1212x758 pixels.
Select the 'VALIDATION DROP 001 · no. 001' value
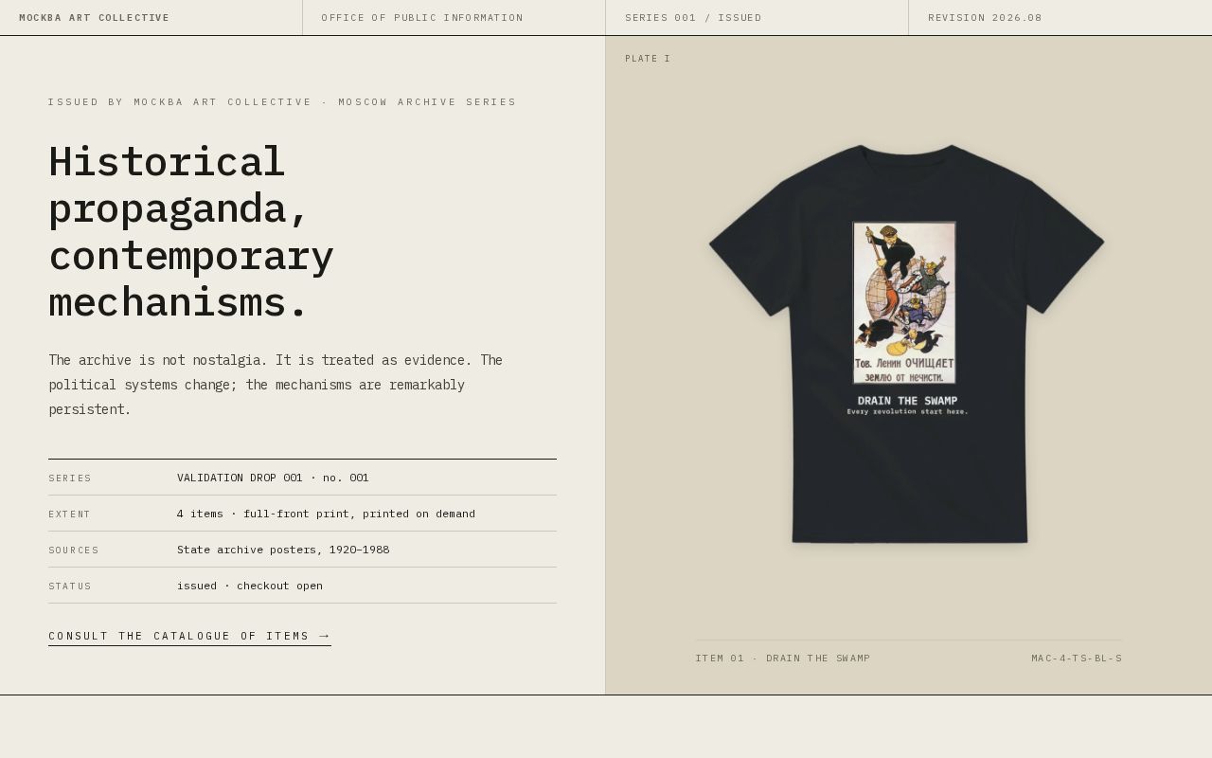point(273,478)
